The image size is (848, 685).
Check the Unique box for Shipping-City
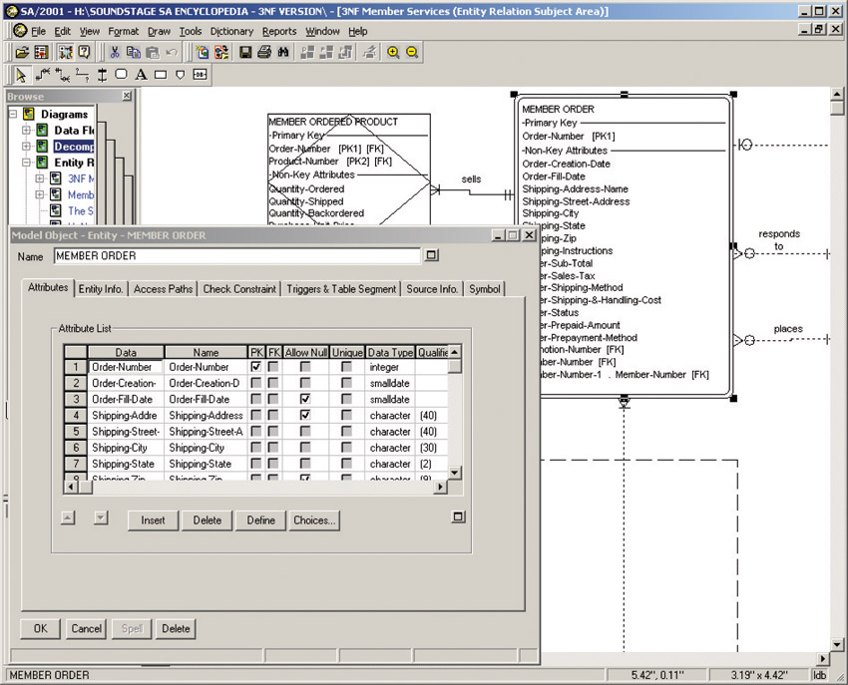pyautogui.click(x=346, y=448)
